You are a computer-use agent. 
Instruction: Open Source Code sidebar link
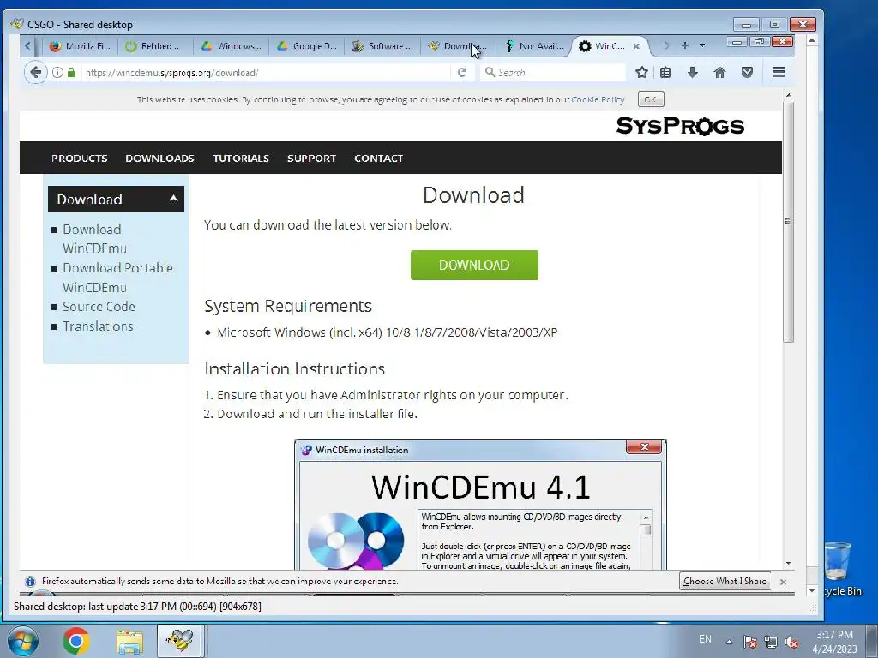pyautogui.click(x=99, y=307)
